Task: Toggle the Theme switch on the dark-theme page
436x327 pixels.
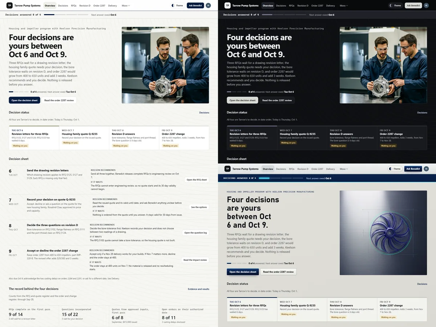Action: coord(395,5)
